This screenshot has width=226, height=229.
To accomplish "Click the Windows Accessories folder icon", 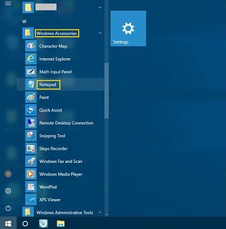I will (x=28, y=33).
